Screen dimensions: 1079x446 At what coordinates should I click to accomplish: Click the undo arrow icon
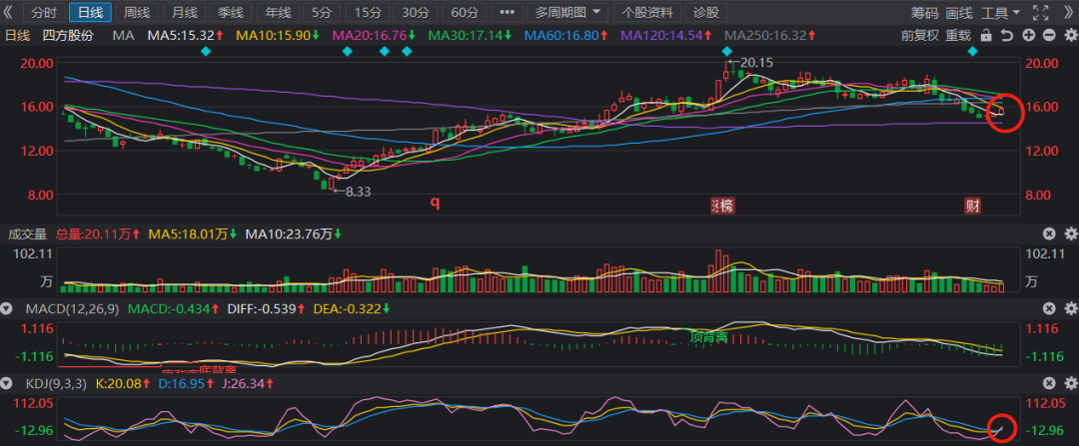tap(1007, 36)
